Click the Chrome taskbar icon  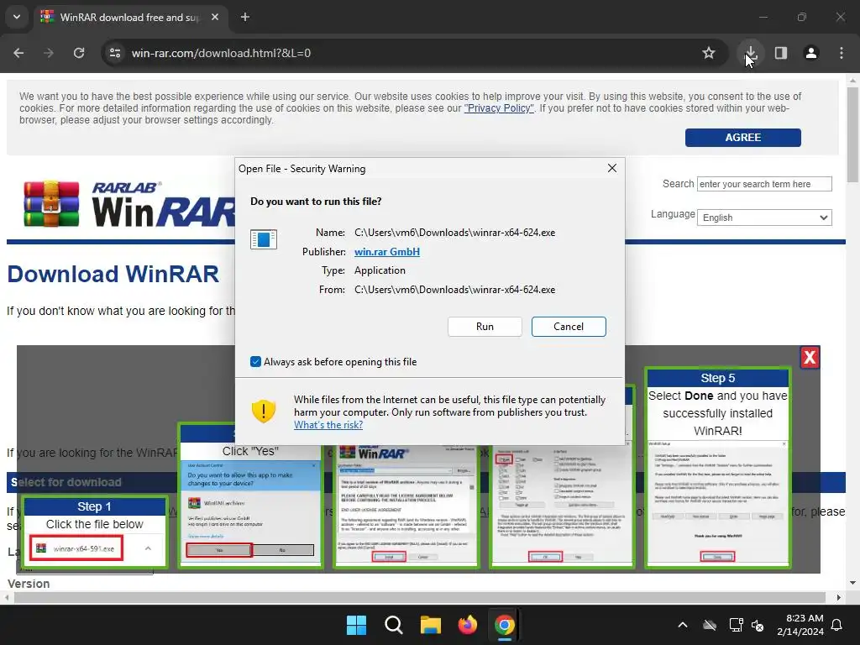[505, 625]
